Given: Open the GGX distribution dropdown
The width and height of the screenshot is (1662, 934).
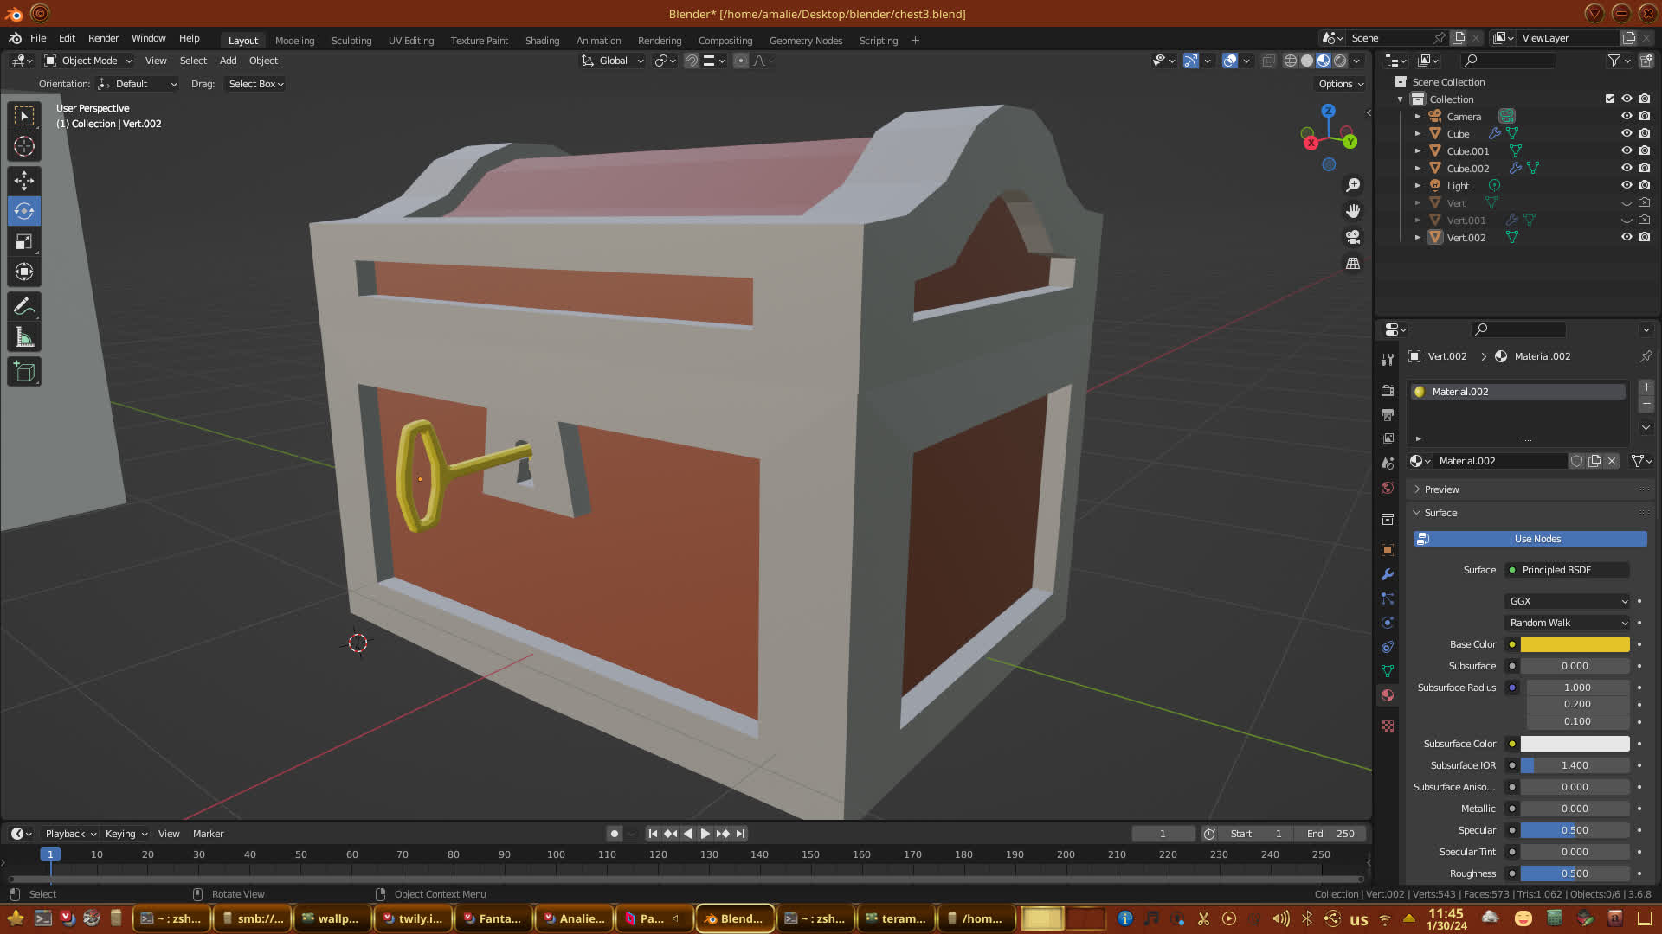Looking at the screenshot, I should click(1568, 601).
